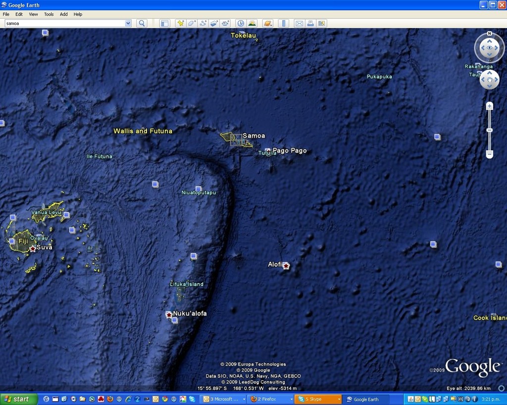Click the zoom slider handle
Viewport: 507px width, 405px height.
(490, 130)
